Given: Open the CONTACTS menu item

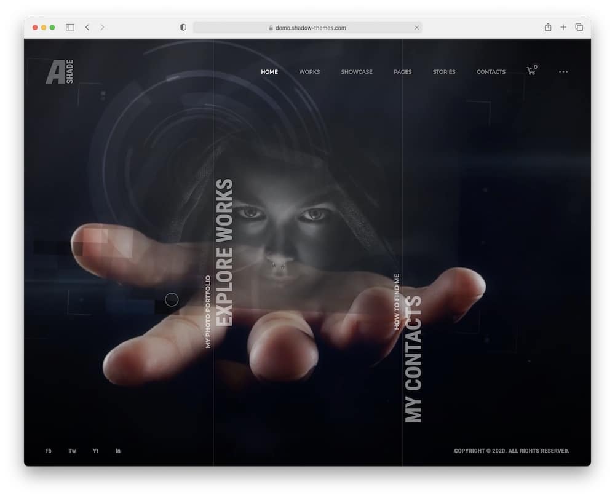Looking at the screenshot, I should [491, 72].
